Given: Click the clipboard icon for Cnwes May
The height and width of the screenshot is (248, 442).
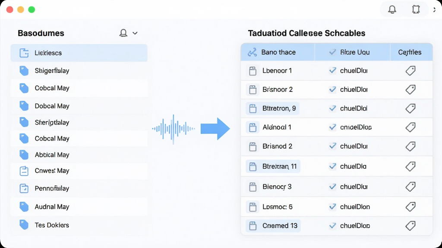Looking at the screenshot, I should pyautogui.click(x=24, y=171).
